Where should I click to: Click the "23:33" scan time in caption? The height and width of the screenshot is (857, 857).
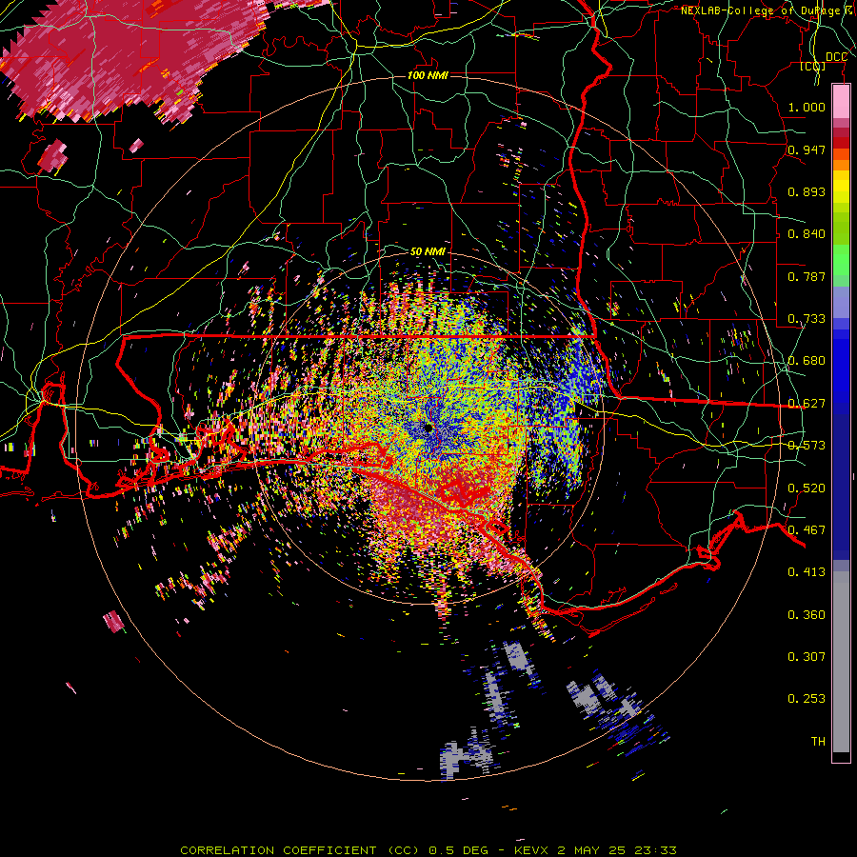tap(655, 850)
